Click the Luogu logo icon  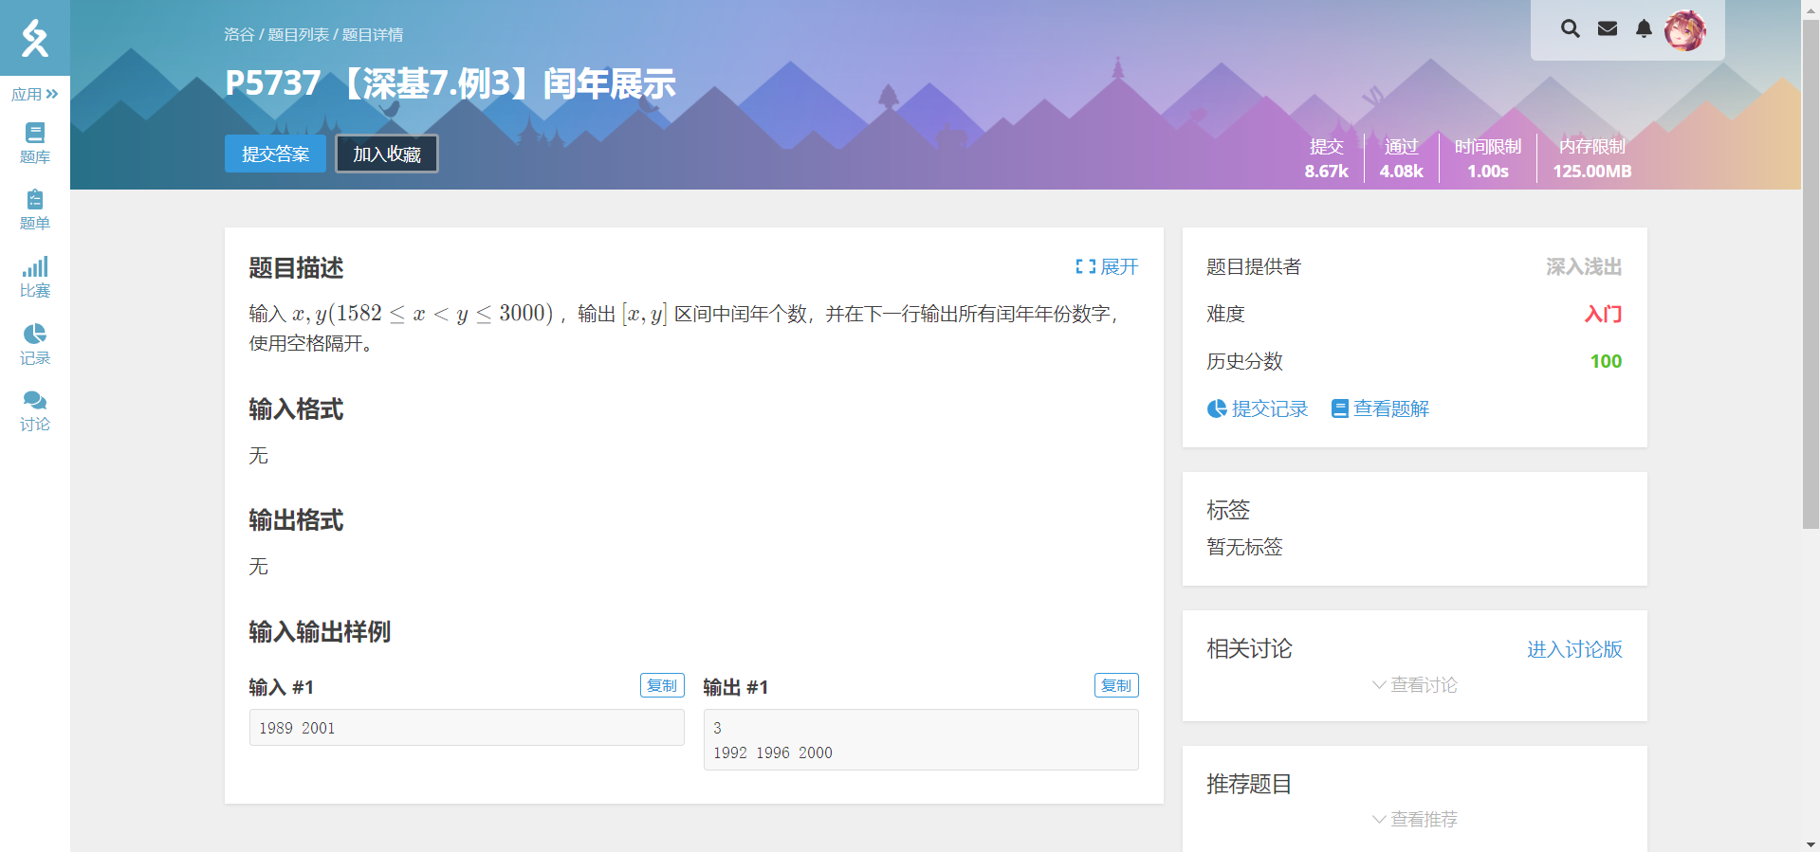pyautogui.click(x=35, y=38)
